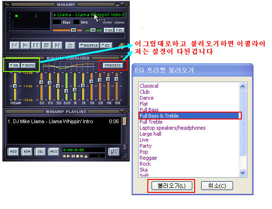Image resolution: width=272 pixels, height=209 pixels.
Task: Click the 12K band slider handle
Action: (x=100, y=80)
